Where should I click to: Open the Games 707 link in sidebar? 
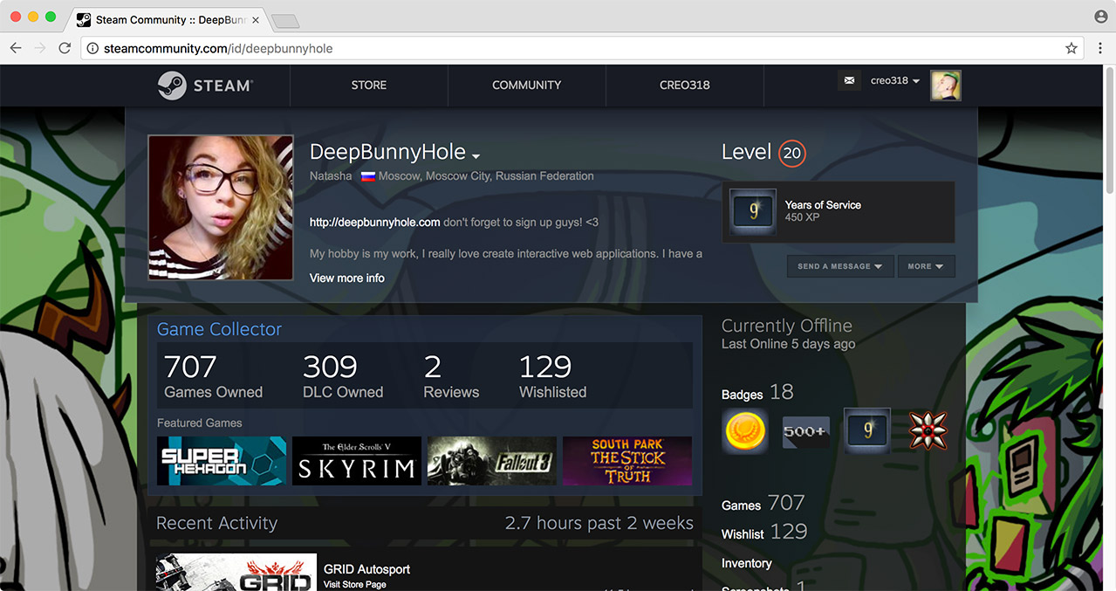point(763,504)
